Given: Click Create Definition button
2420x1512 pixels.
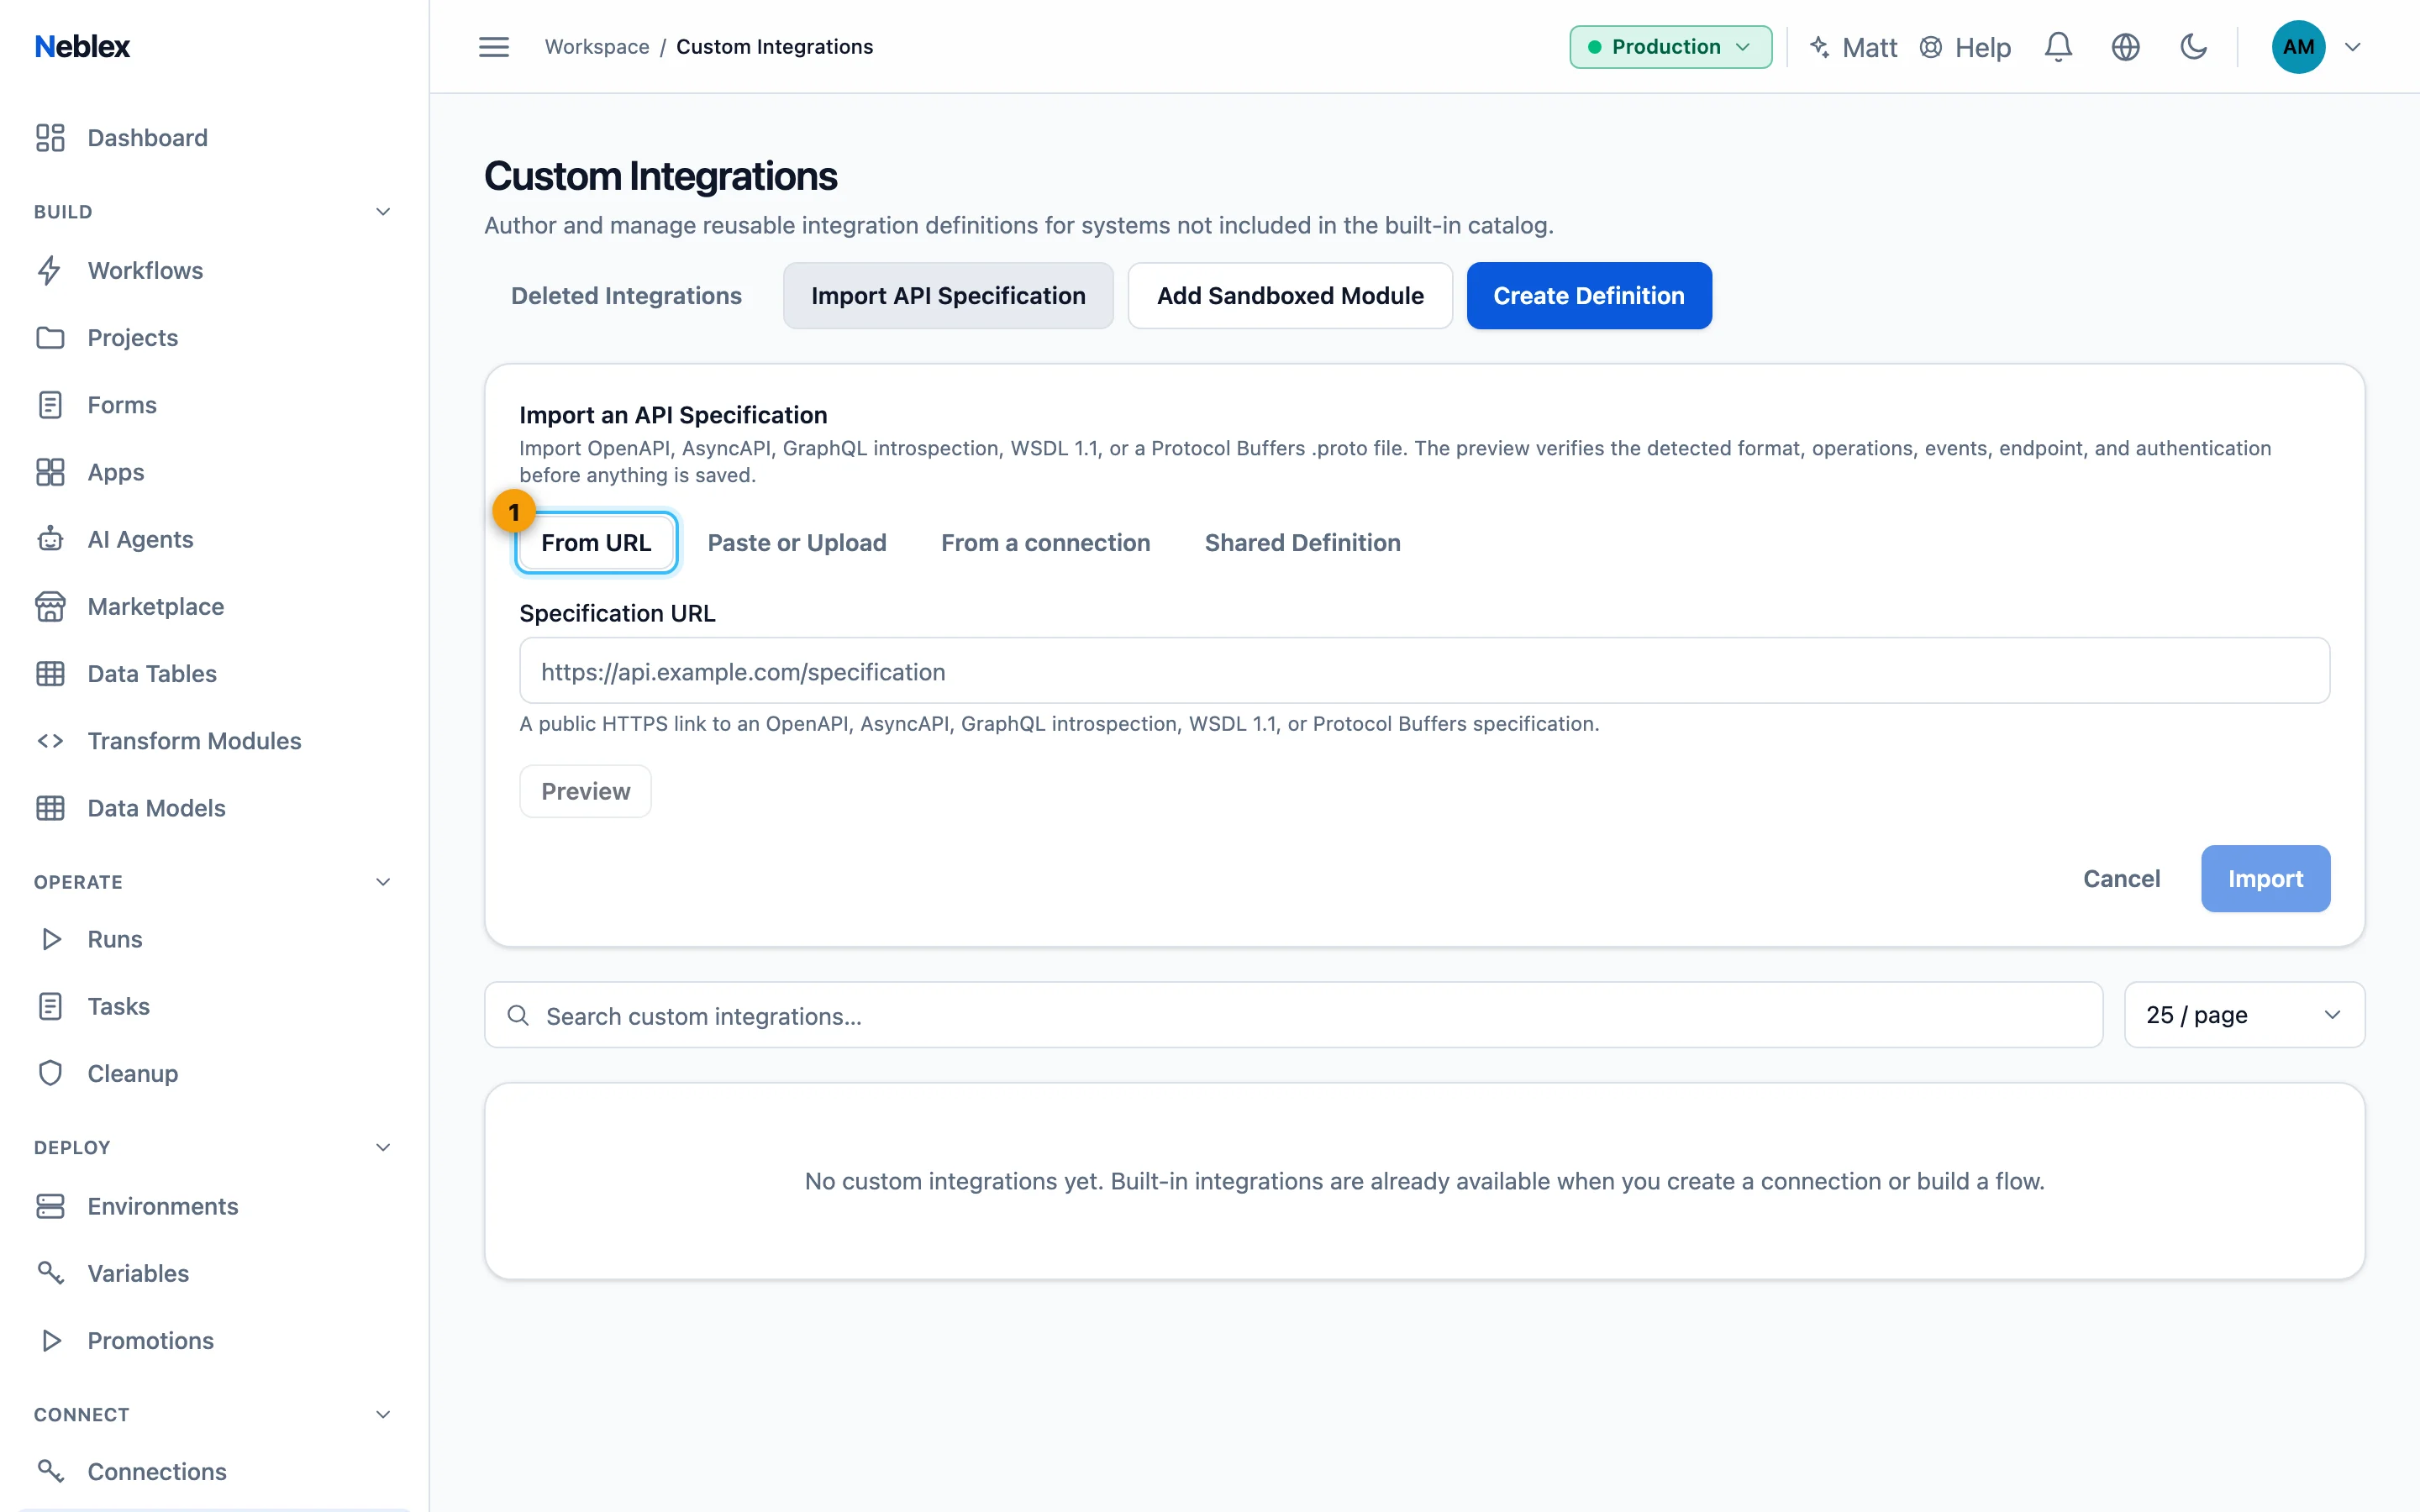Looking at the screenshot, I should (x=1588, y=295).
